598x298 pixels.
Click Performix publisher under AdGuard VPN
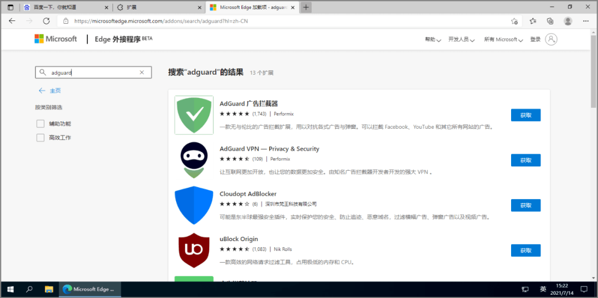click(x=280, y=159)
